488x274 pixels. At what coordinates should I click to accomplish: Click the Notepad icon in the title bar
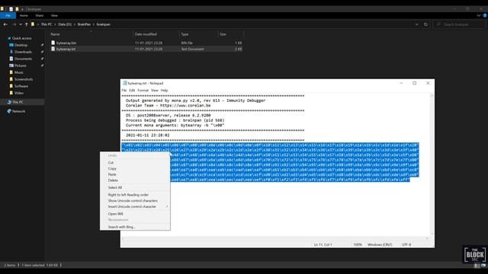125,83
